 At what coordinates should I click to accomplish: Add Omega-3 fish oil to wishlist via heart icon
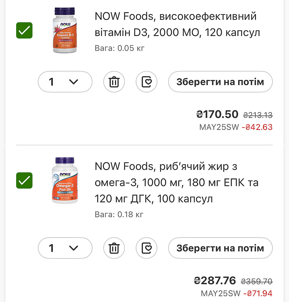147,248
